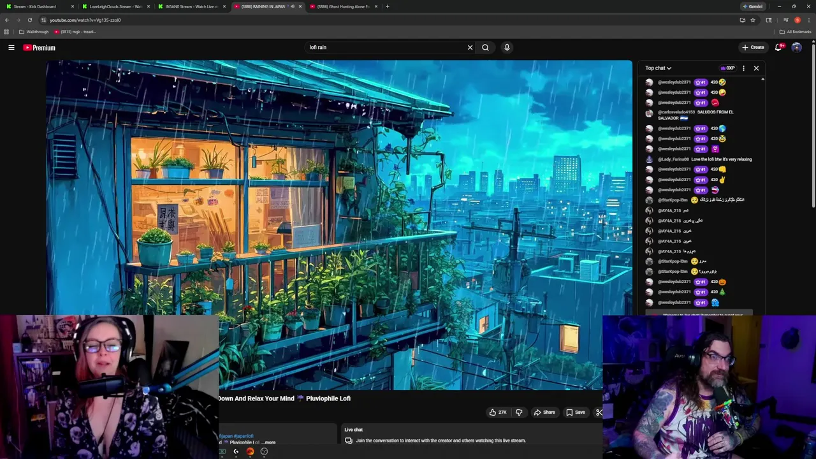Open the Live chat message icon
This screenshot has width=816, height=459.
click(349, 441)
